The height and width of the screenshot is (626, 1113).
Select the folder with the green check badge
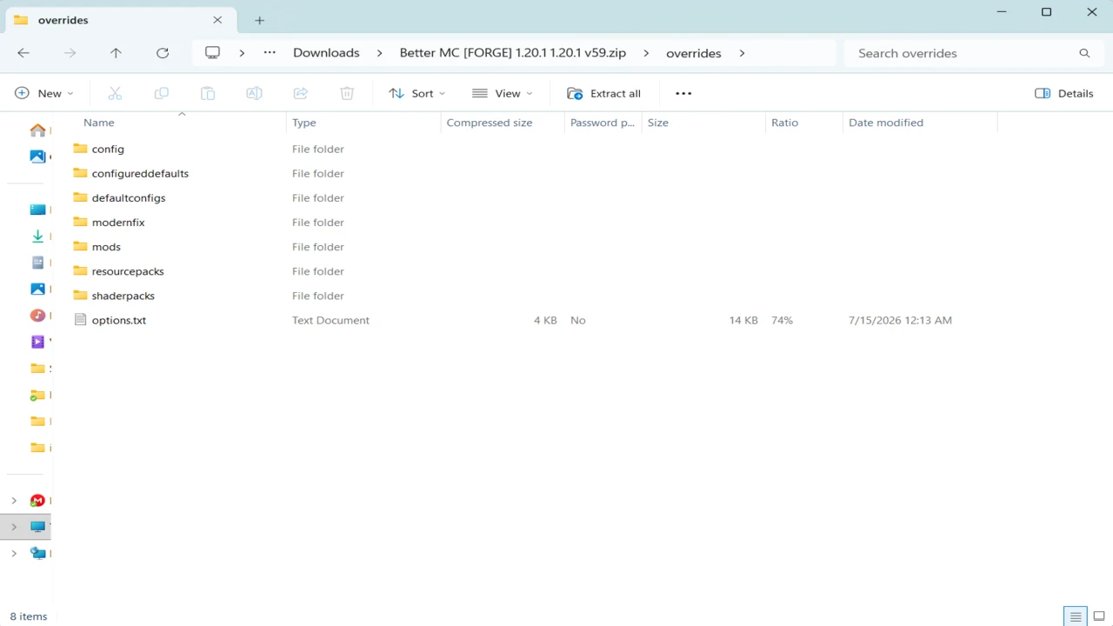pos(37,395)
